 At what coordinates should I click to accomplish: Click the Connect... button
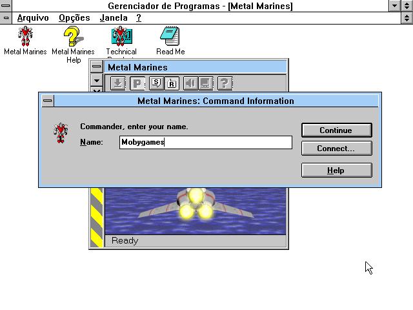pyautogui.click(x=336, y=149)
